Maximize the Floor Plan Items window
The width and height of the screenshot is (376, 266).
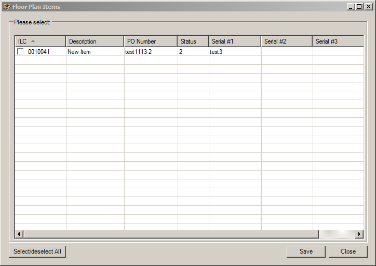point(359,7)
